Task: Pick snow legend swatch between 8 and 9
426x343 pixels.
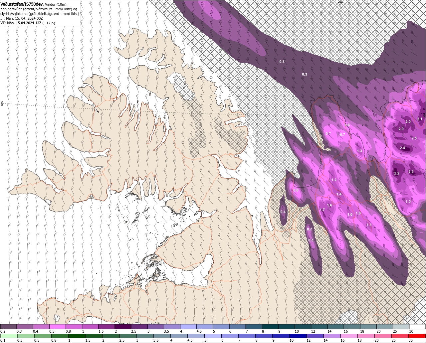Action: click(x=270, y=327)
